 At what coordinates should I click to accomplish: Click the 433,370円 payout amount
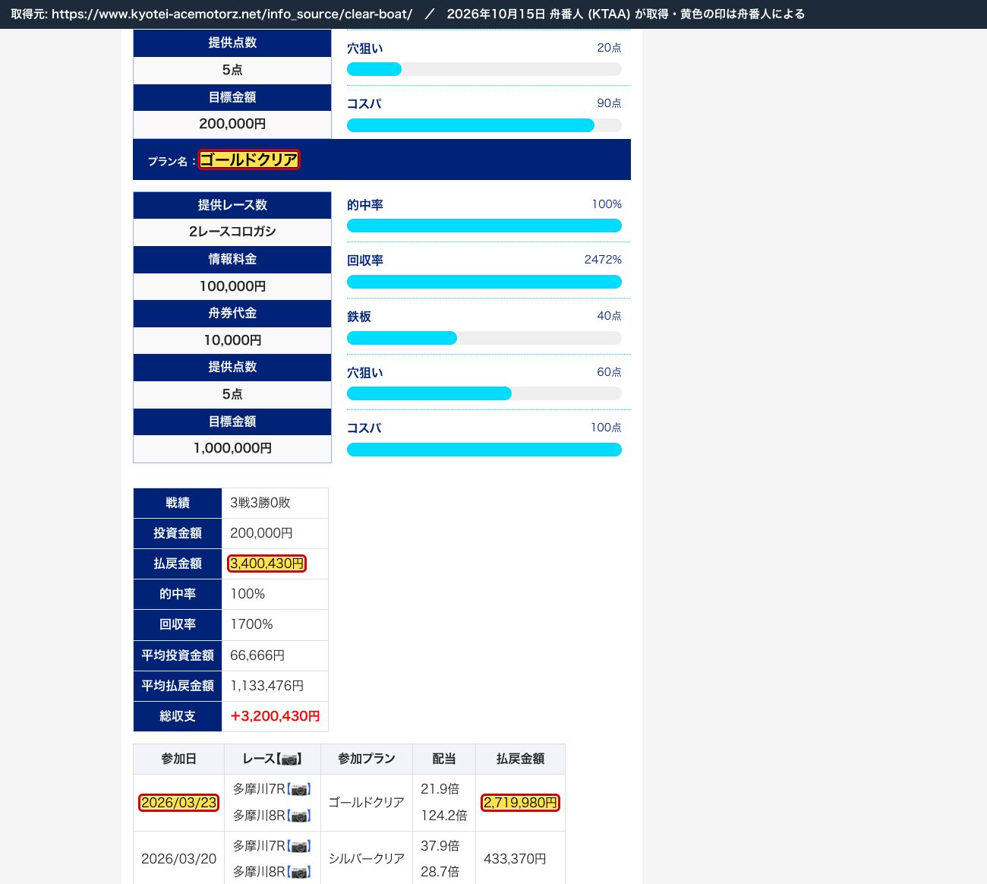pos(515,859)
